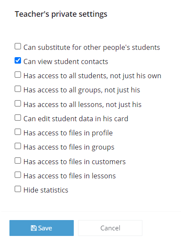
Task: Uncheck the Can view student contacts checkbox
Action: pyautogui.click(x=18, y=61)
